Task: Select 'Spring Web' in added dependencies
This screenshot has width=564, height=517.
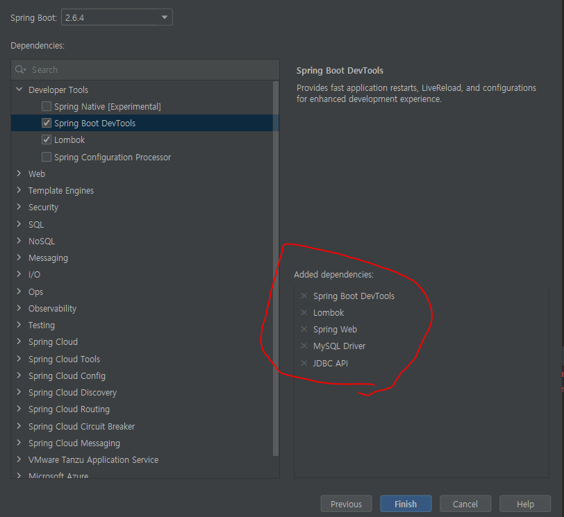Action: (x=335, y=330)
